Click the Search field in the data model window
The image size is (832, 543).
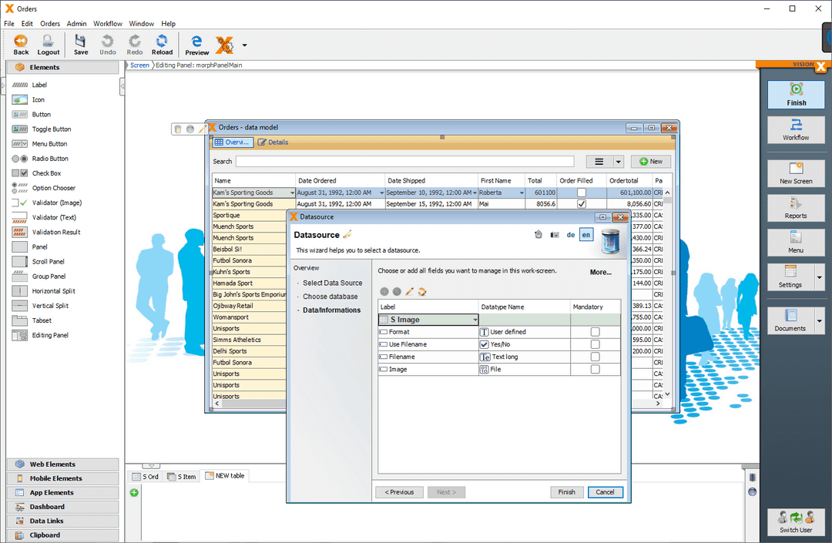coord(401,161)
